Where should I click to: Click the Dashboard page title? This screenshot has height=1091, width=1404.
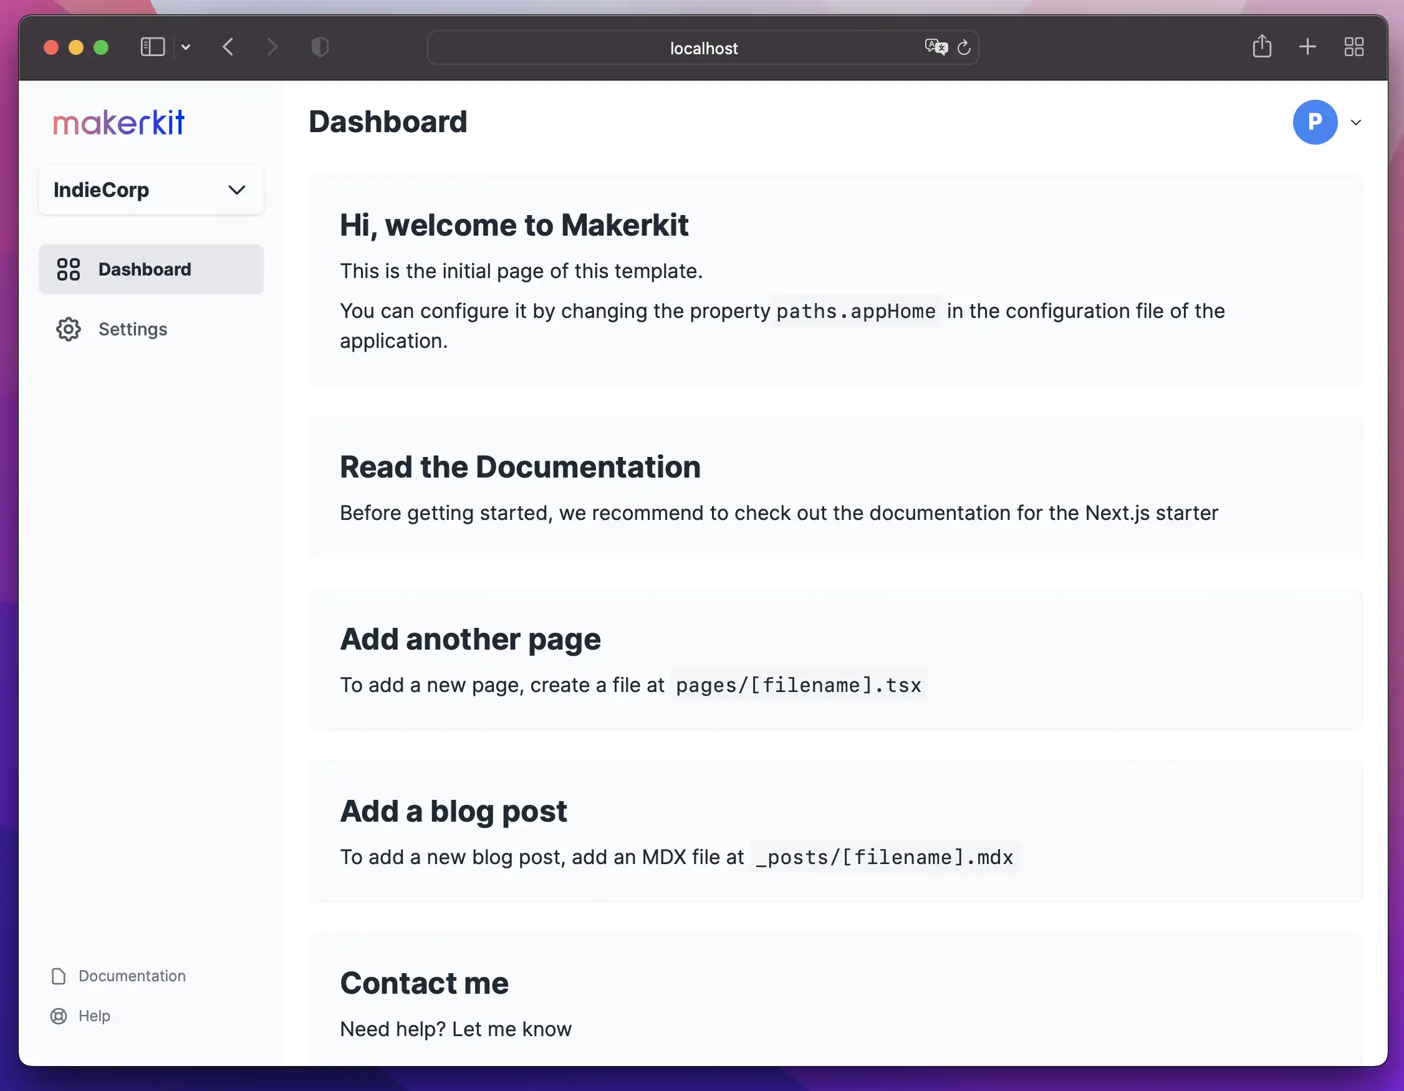(x=388, y=122)
